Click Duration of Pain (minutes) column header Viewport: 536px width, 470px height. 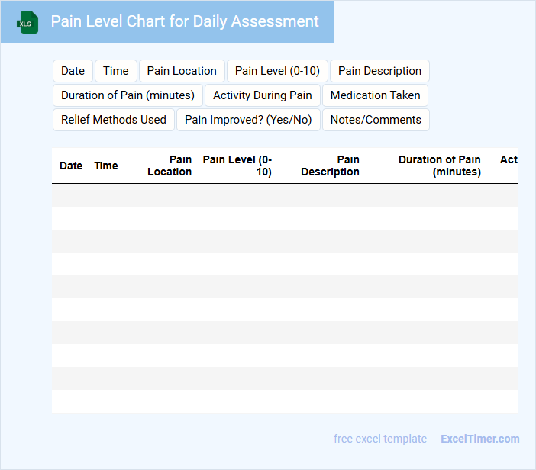(440, 166)
